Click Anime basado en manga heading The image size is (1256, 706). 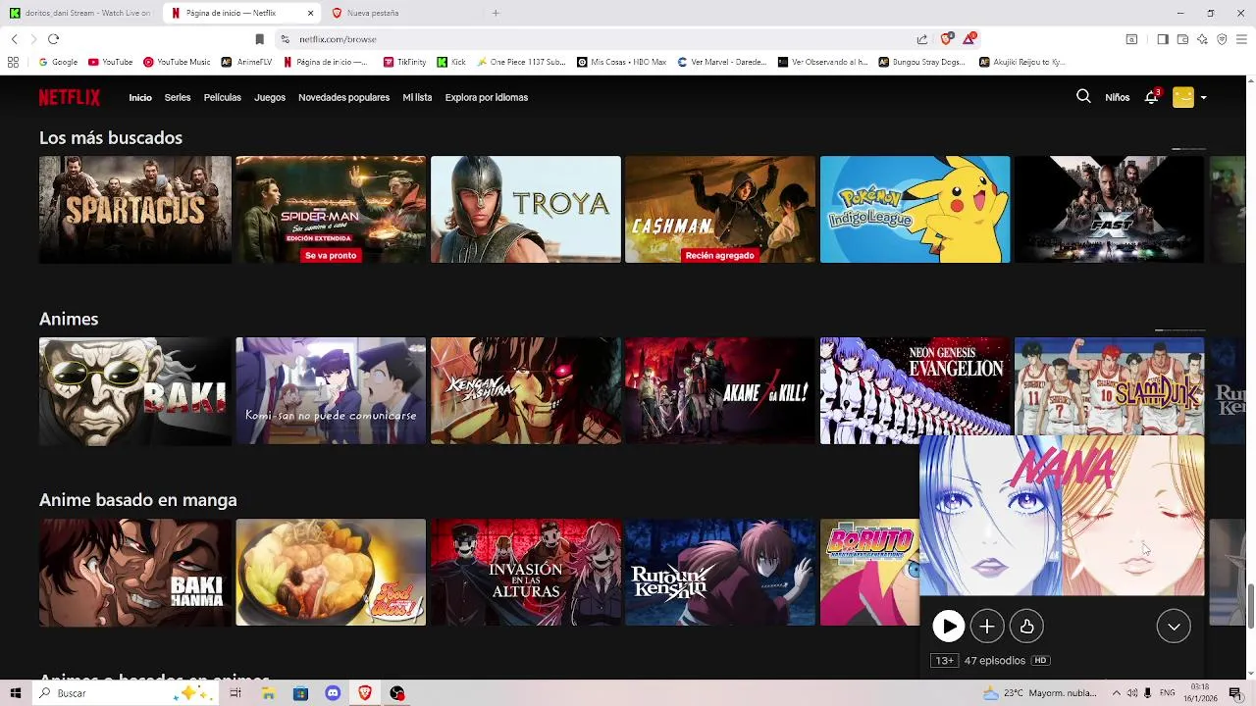[x=138, y=500]
